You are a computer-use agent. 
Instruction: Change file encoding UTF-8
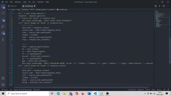coord(147,90)
